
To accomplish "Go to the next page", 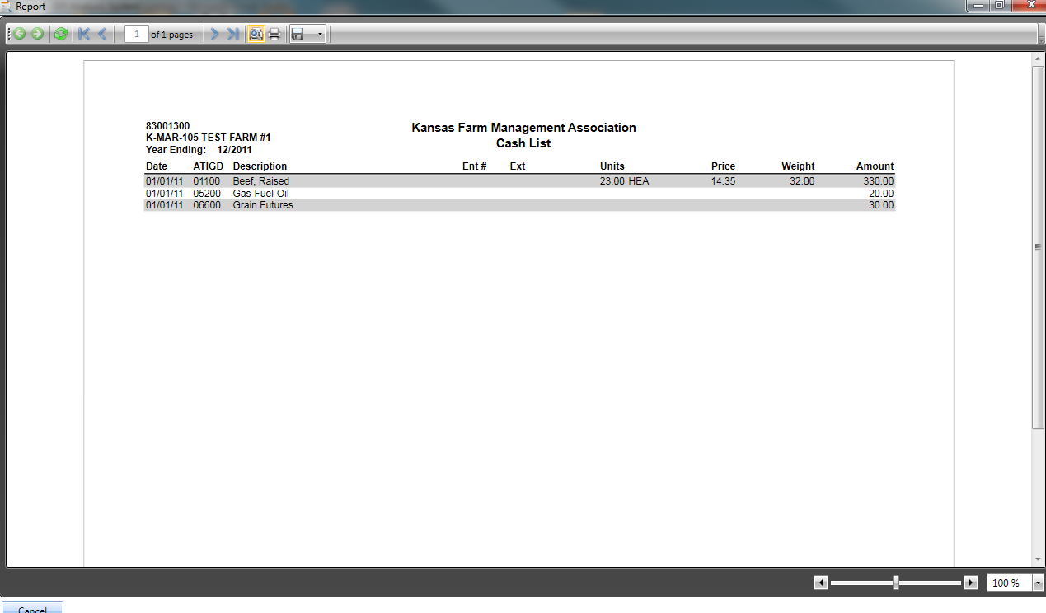I will pos(215,34).
